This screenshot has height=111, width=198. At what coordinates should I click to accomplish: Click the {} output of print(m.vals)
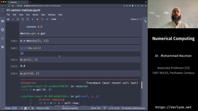[22, 53]
